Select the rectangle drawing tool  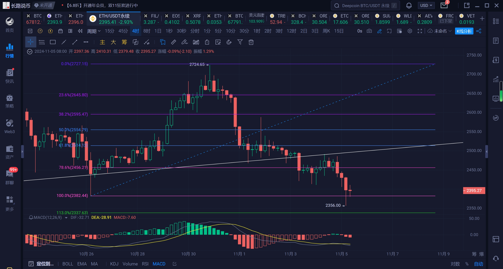click(53, 42)
